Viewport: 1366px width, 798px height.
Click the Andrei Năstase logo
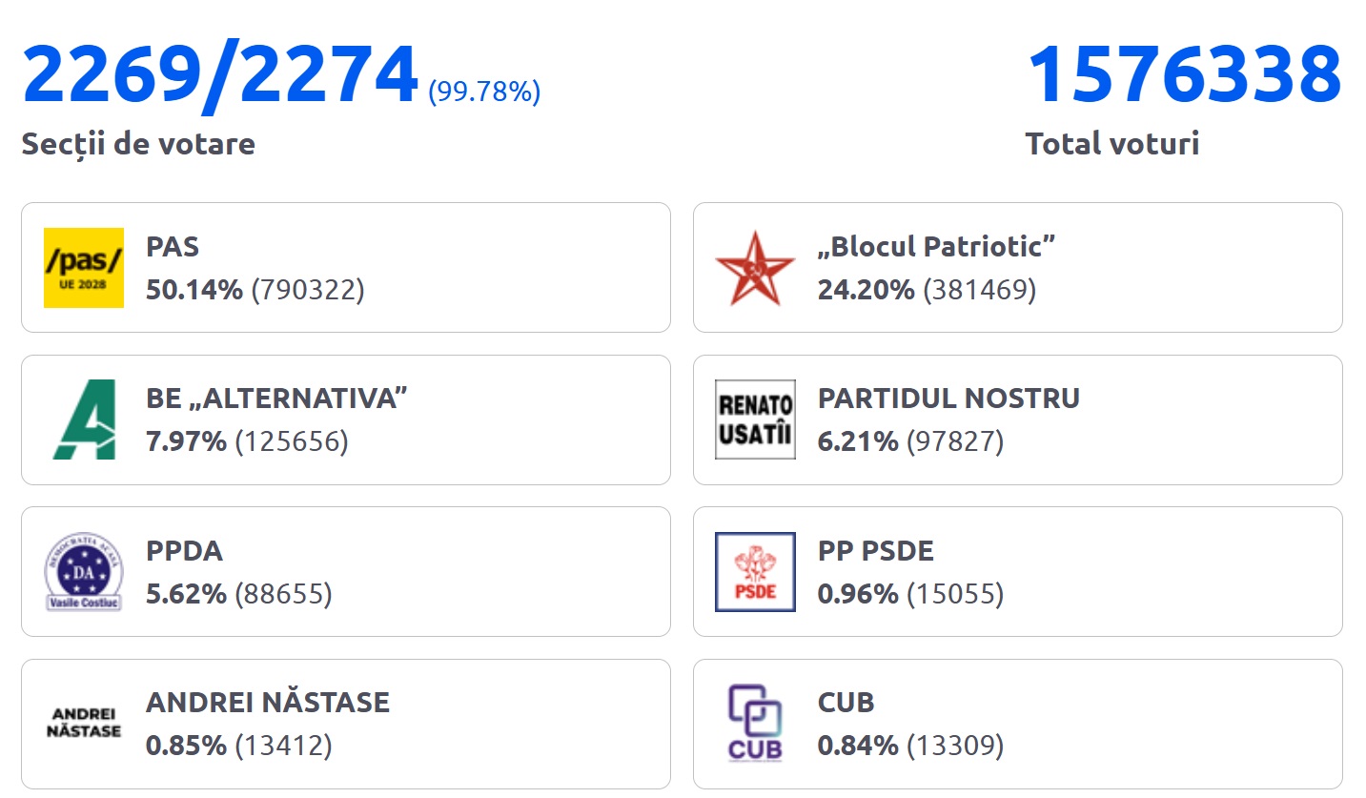click(x=84, y=724)
